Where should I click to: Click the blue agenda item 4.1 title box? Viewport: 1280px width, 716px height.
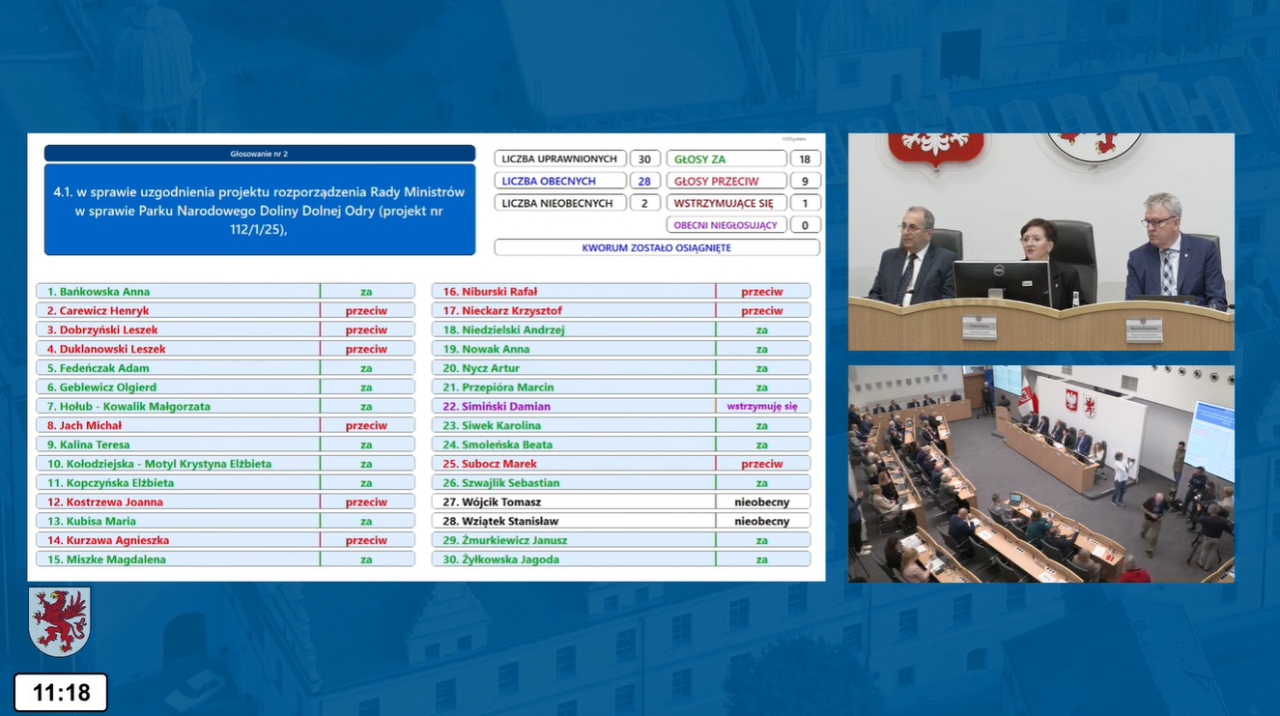pyautogui.click(x=260, y=211)
